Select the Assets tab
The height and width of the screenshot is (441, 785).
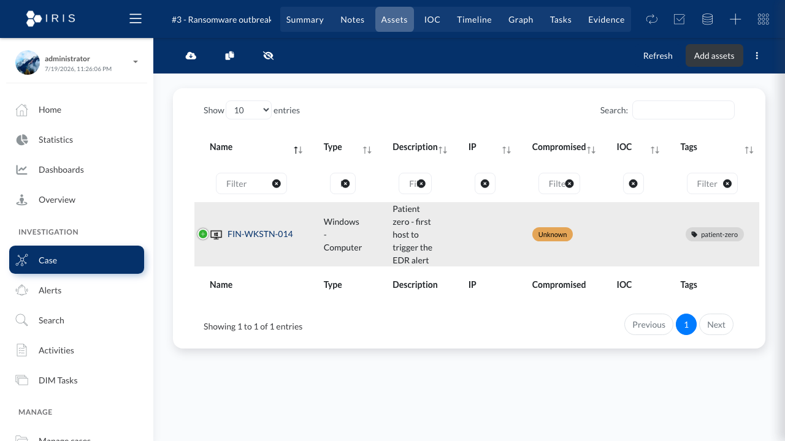coord(394,20)
